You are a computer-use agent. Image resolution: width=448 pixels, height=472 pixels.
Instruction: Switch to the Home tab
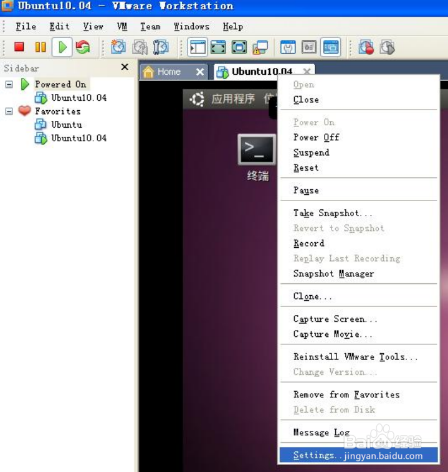pyautogui.click(x=169, y=72)
